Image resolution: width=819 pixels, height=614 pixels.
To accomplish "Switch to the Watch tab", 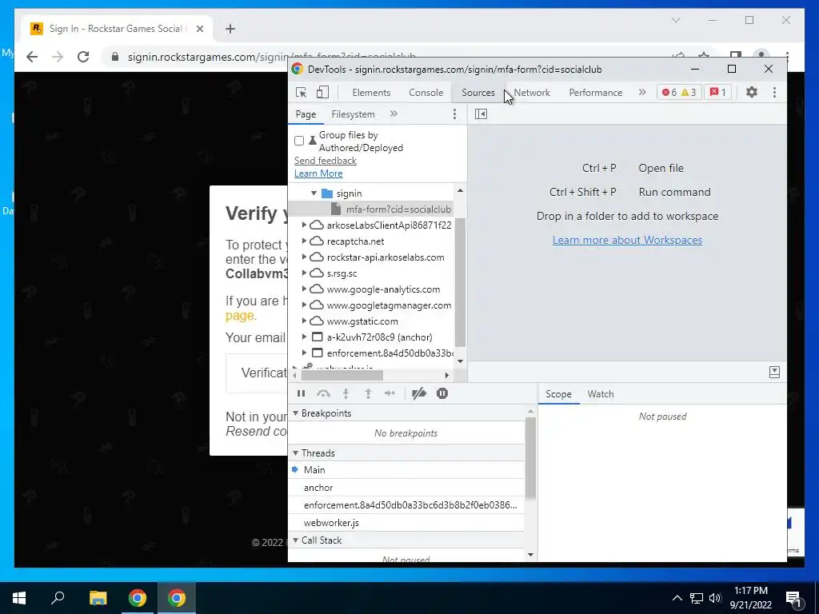I will click(600, 394).
